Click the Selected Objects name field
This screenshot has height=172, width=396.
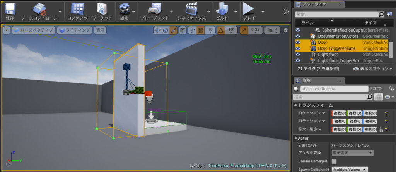pyautogui.click(x=334, y=89)
